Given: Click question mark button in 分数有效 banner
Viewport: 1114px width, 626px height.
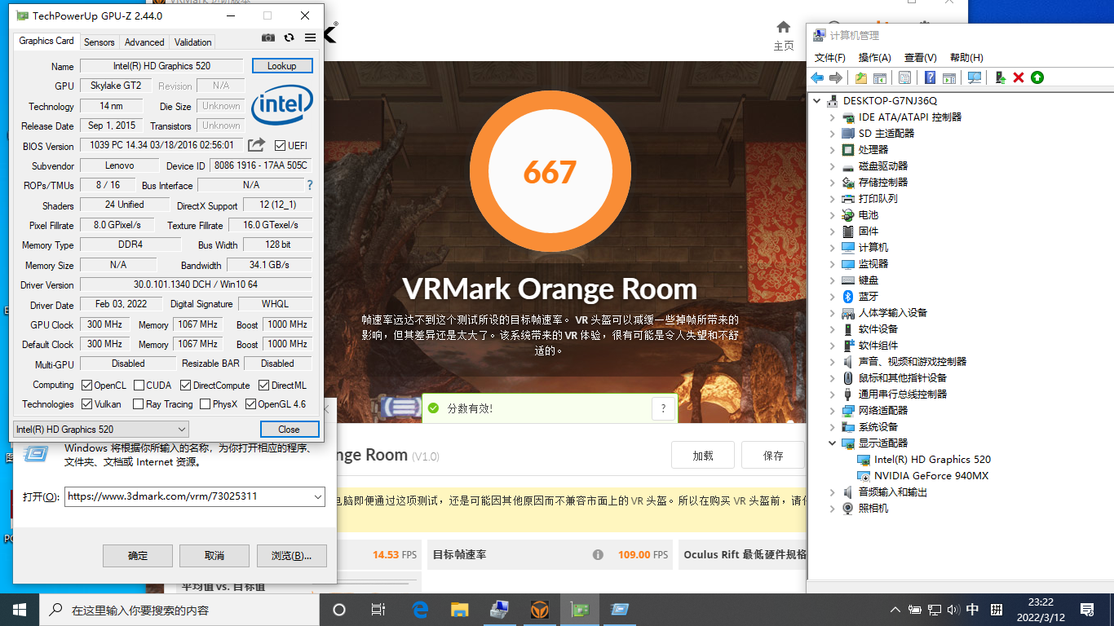Looking at the screenshot, I should (x=663, y=408).
